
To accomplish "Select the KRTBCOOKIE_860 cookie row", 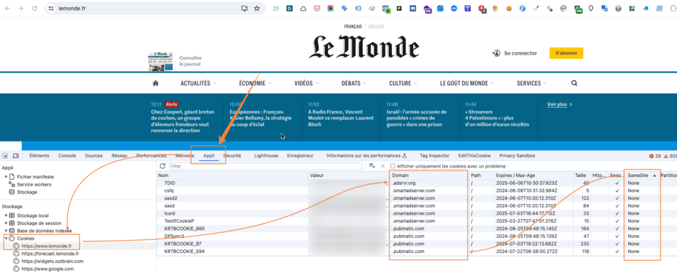I will point(417,228).
